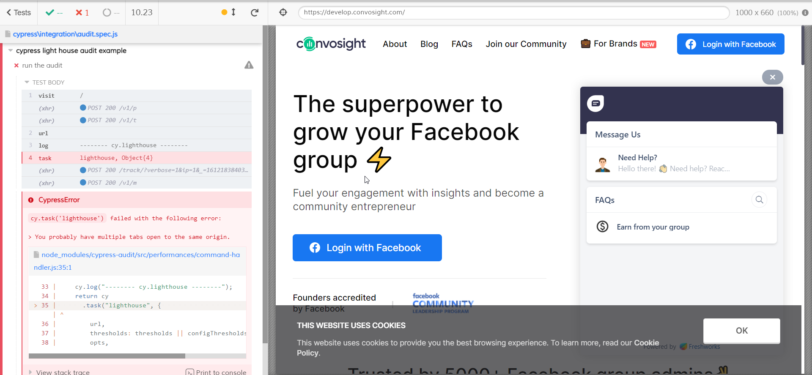Open the selector playground crosshair icon

coord(283,12)
